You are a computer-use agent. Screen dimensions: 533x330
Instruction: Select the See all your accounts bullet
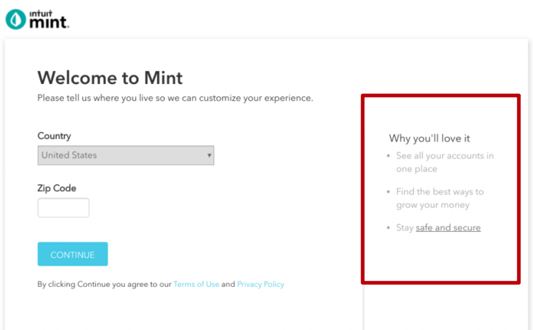point(444,162)
